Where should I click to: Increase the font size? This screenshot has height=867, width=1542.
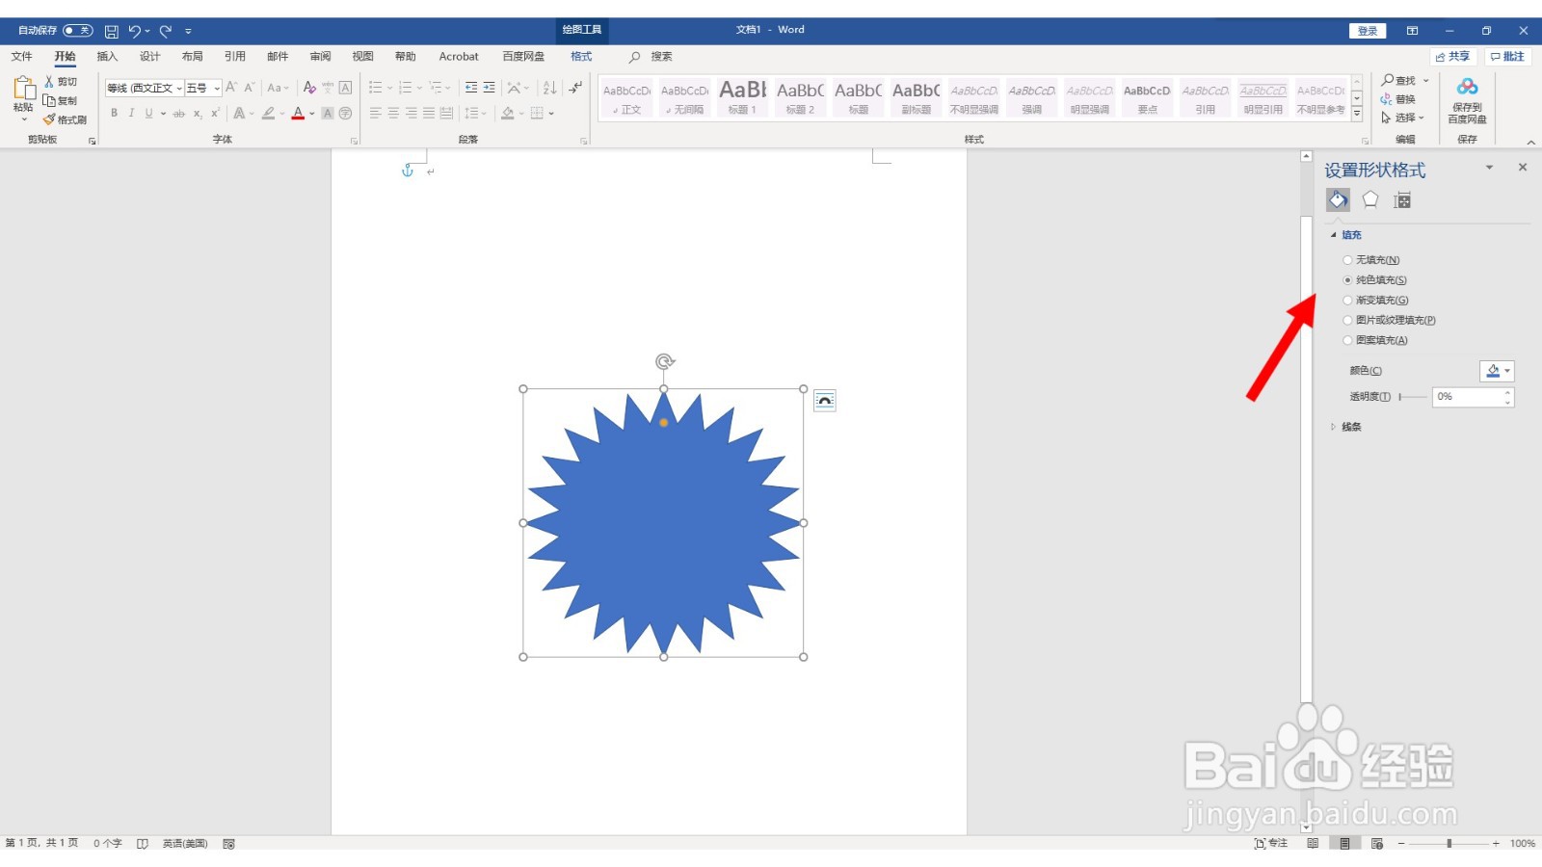[x=231, y=88]
